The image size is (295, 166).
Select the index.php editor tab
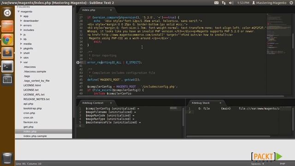pos(96,10)
